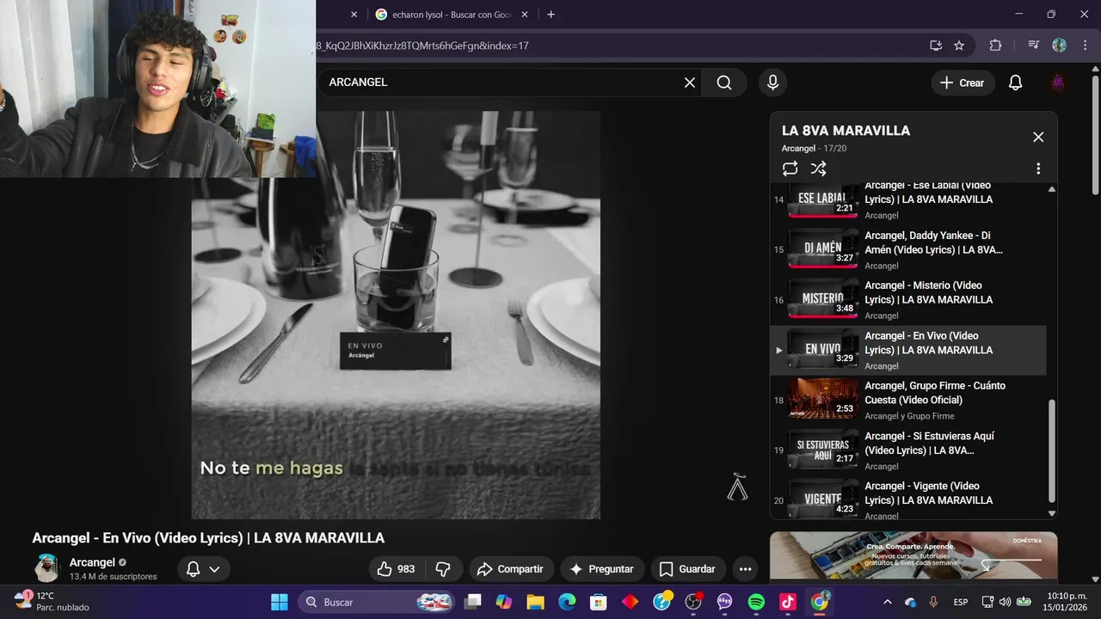Click the Preguntar button
This screenshot has width=1101, height=619.
tap(601, 569)
